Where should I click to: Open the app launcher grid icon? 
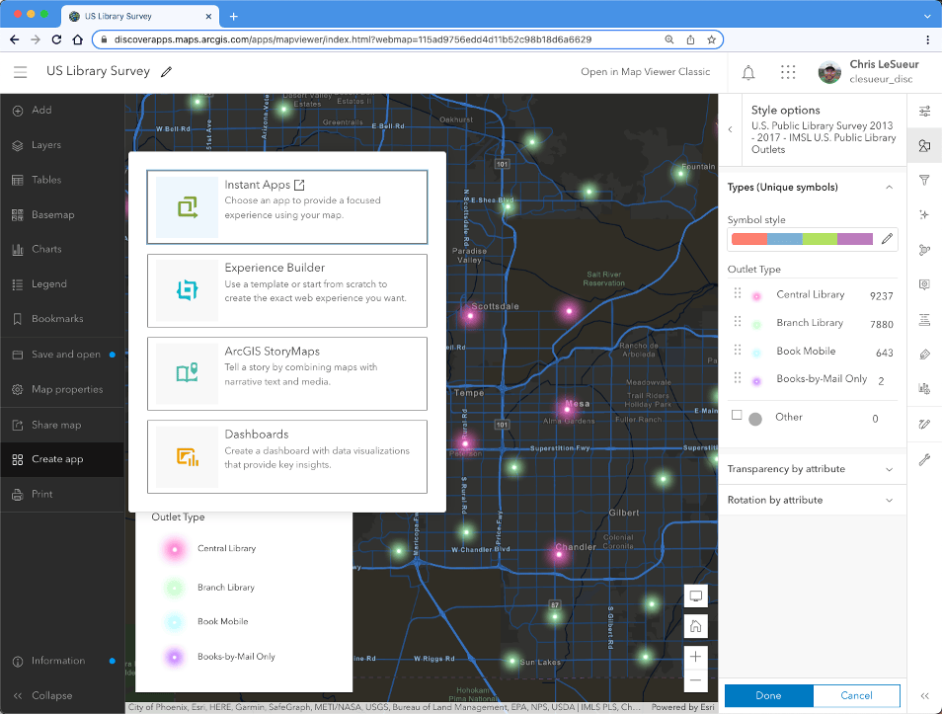pos(788,72)
